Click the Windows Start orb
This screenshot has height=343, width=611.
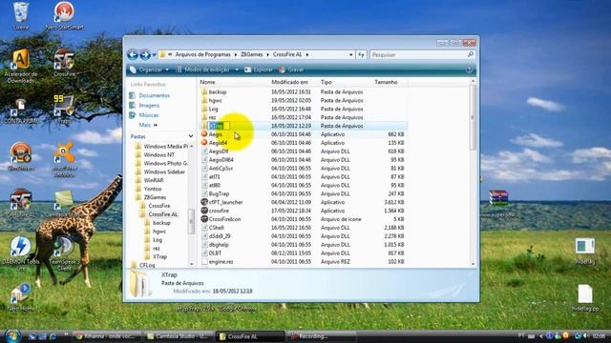12,336
